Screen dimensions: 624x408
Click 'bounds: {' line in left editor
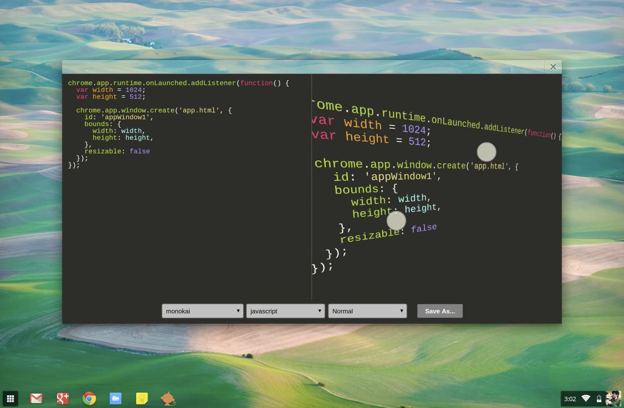103,124
